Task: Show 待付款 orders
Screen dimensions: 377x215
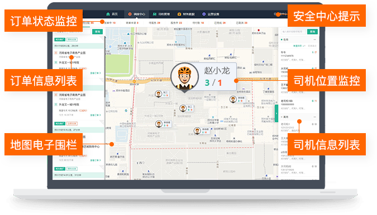Action: (x=198, y=23)
